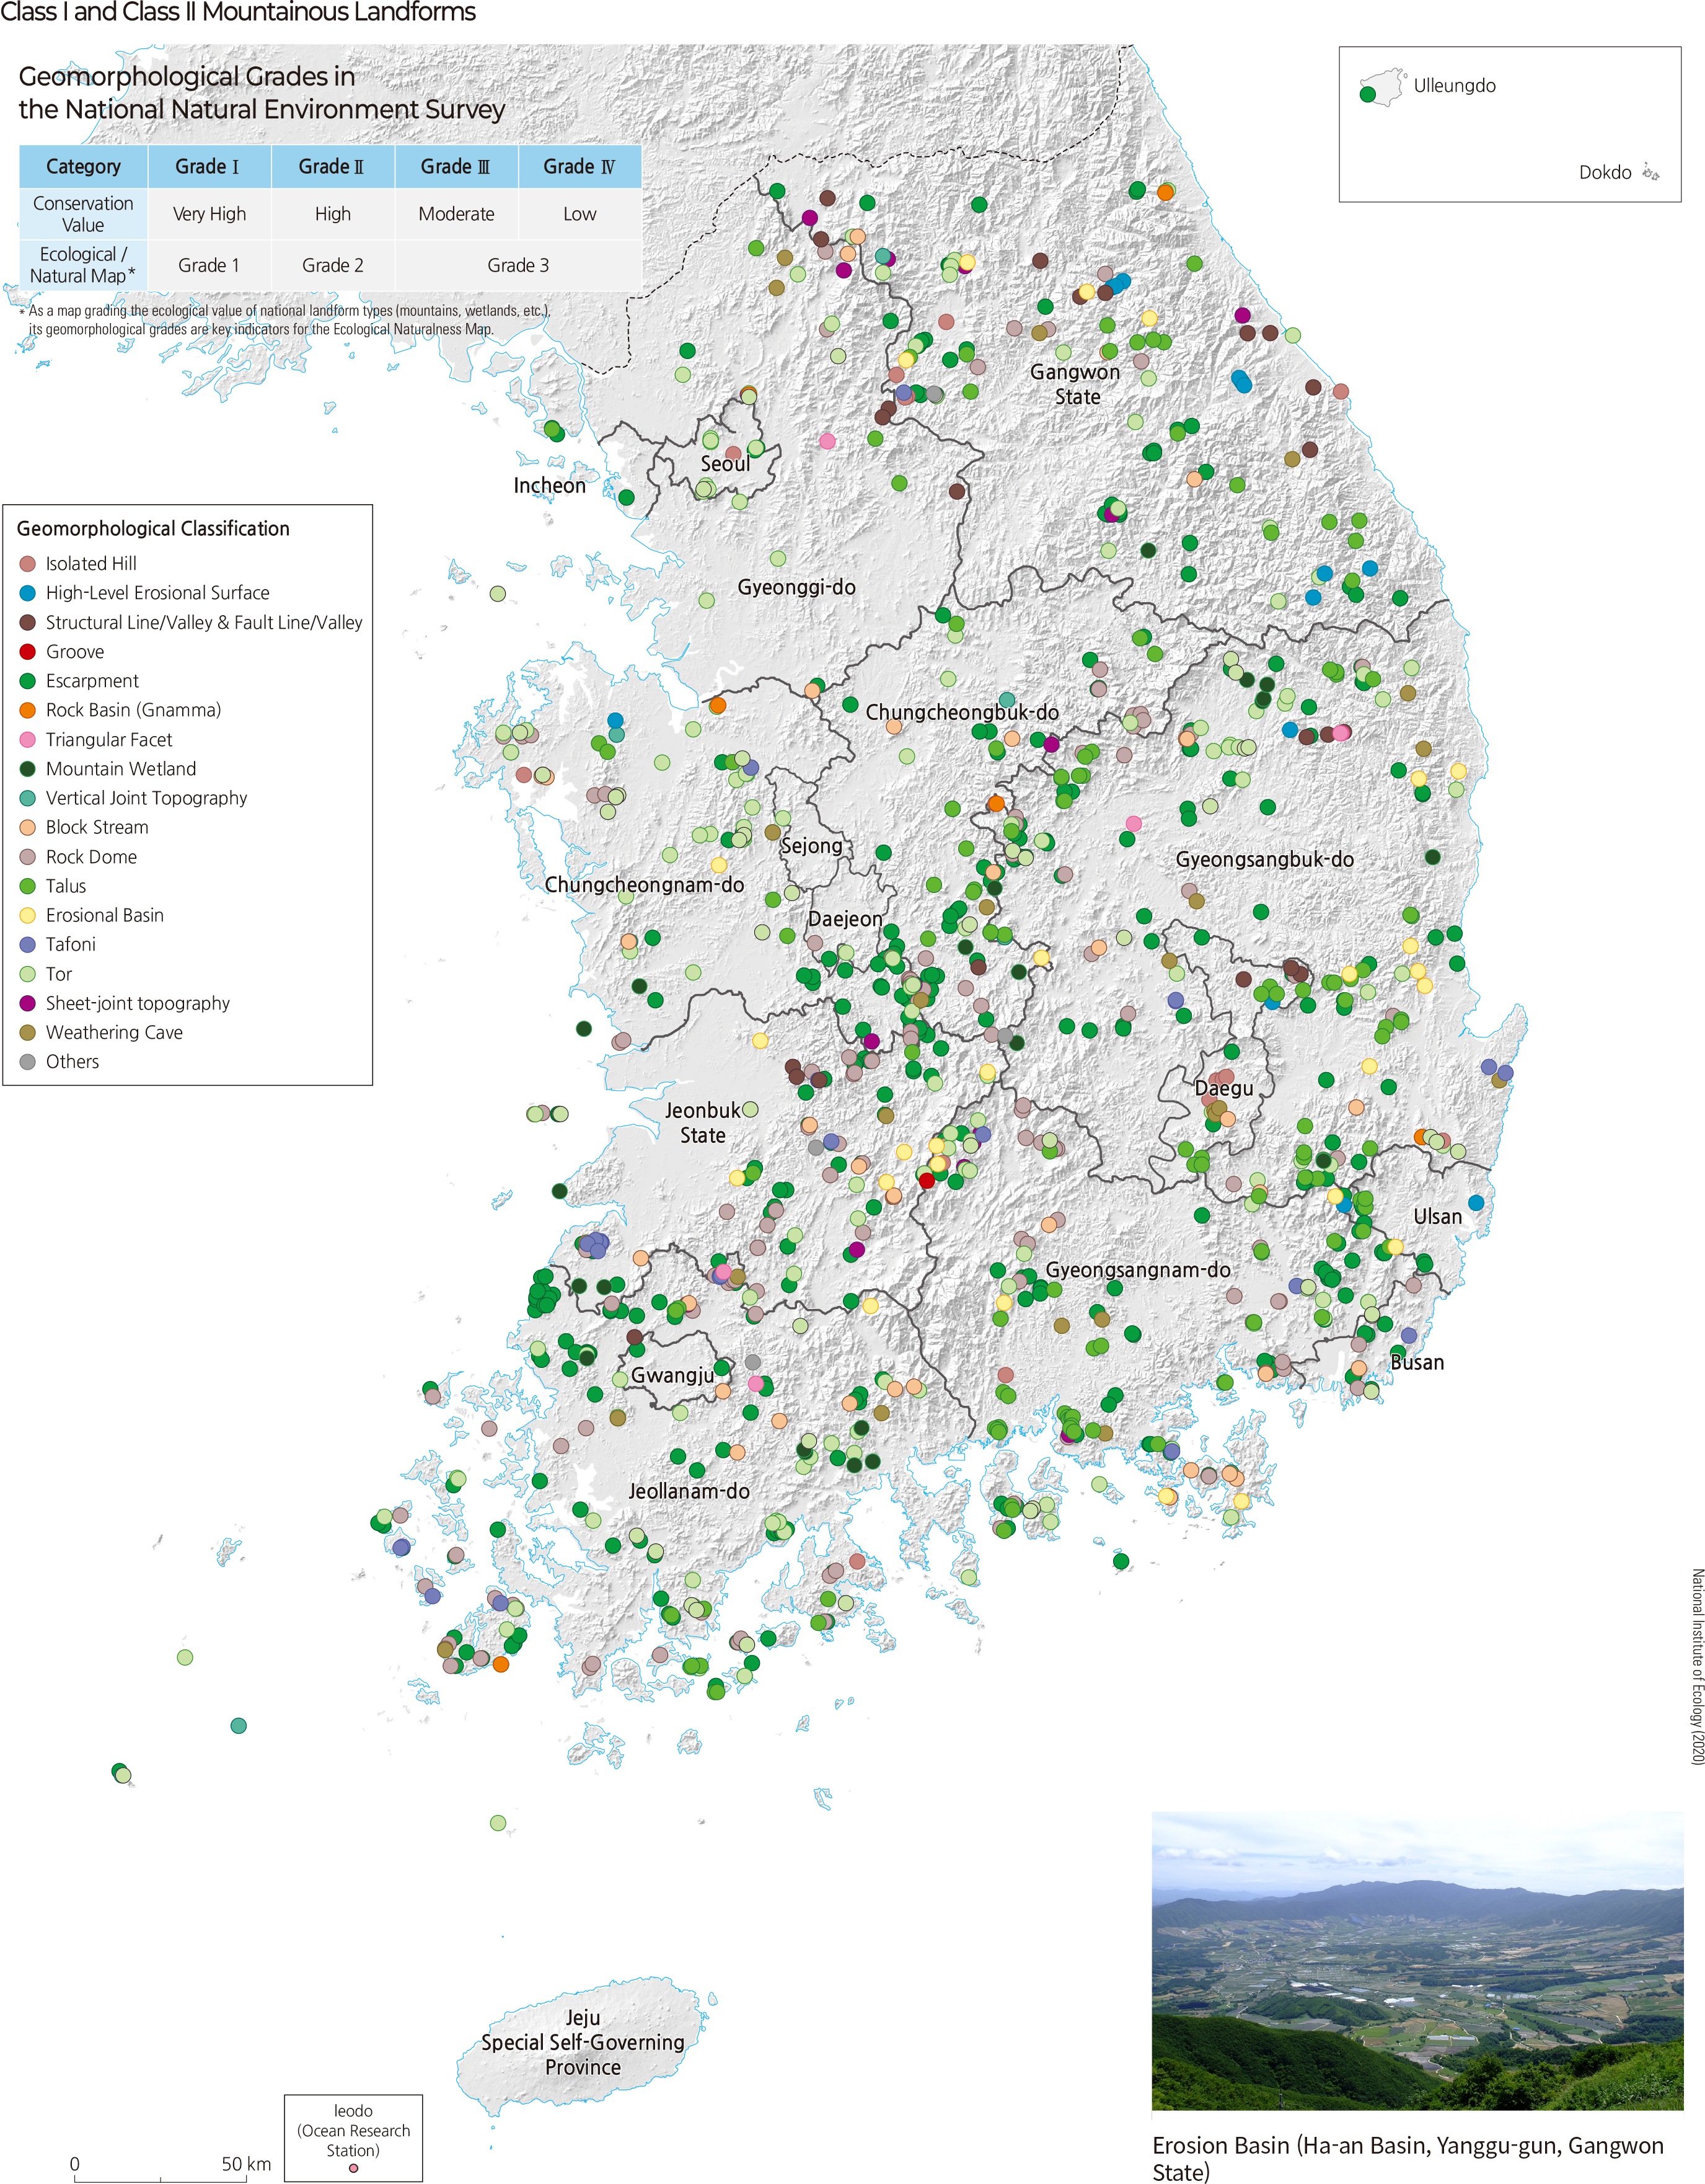Click the Sheet-joint topography purple dot
Image resolution: width=1705 pixels, height=2184 pixels.
coord(28,1003)
